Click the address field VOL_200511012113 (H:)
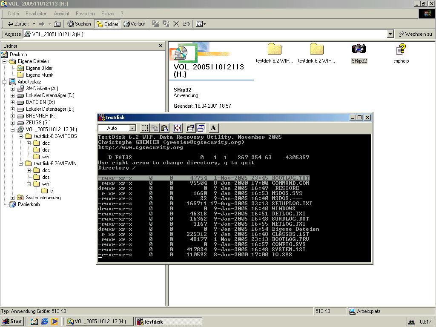This screenshot has height=327, width=436. point(205,34)
